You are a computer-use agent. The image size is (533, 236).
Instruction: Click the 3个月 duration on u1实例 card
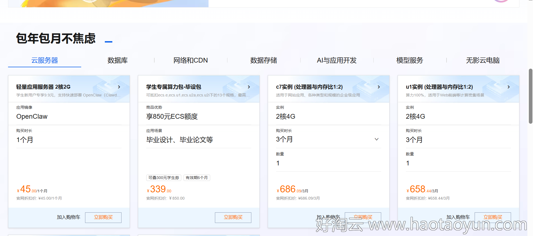[414, 140]
